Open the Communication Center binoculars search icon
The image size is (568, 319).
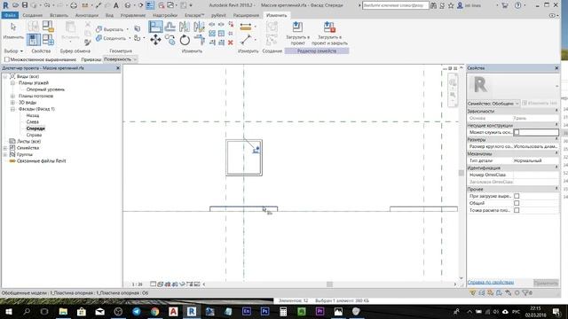433,5
